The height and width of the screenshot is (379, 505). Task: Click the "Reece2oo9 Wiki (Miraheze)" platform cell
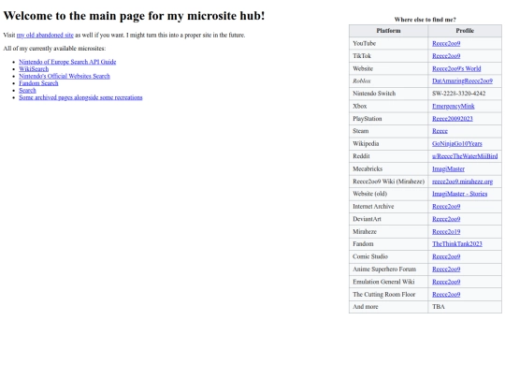coord(388,182)
